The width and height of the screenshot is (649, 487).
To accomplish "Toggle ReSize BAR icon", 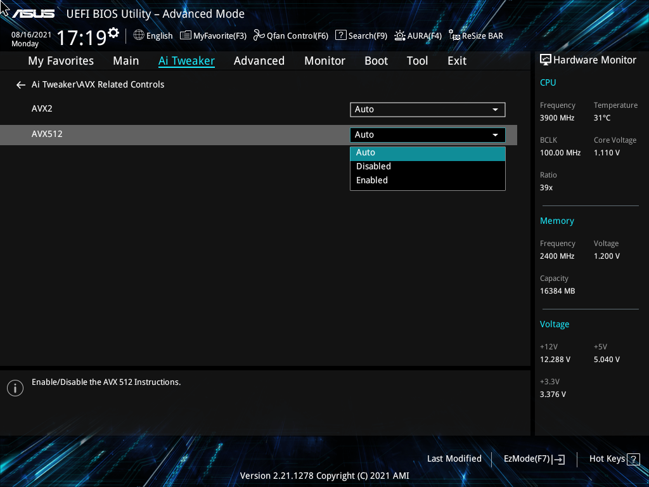I will click(454, 36).
